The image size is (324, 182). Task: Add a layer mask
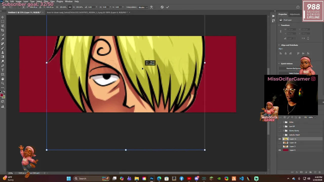click(301, 172)
